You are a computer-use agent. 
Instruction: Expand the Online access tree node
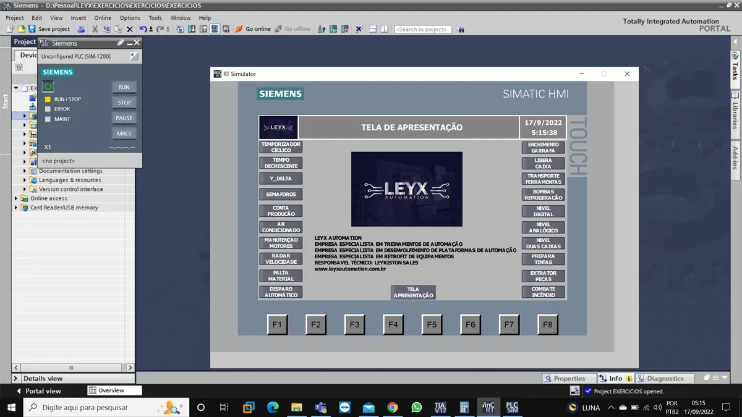tap(17, 198)
